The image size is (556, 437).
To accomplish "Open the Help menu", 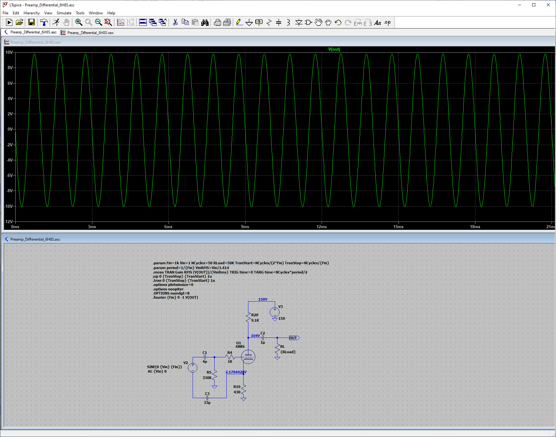I will tap(111, 13).
